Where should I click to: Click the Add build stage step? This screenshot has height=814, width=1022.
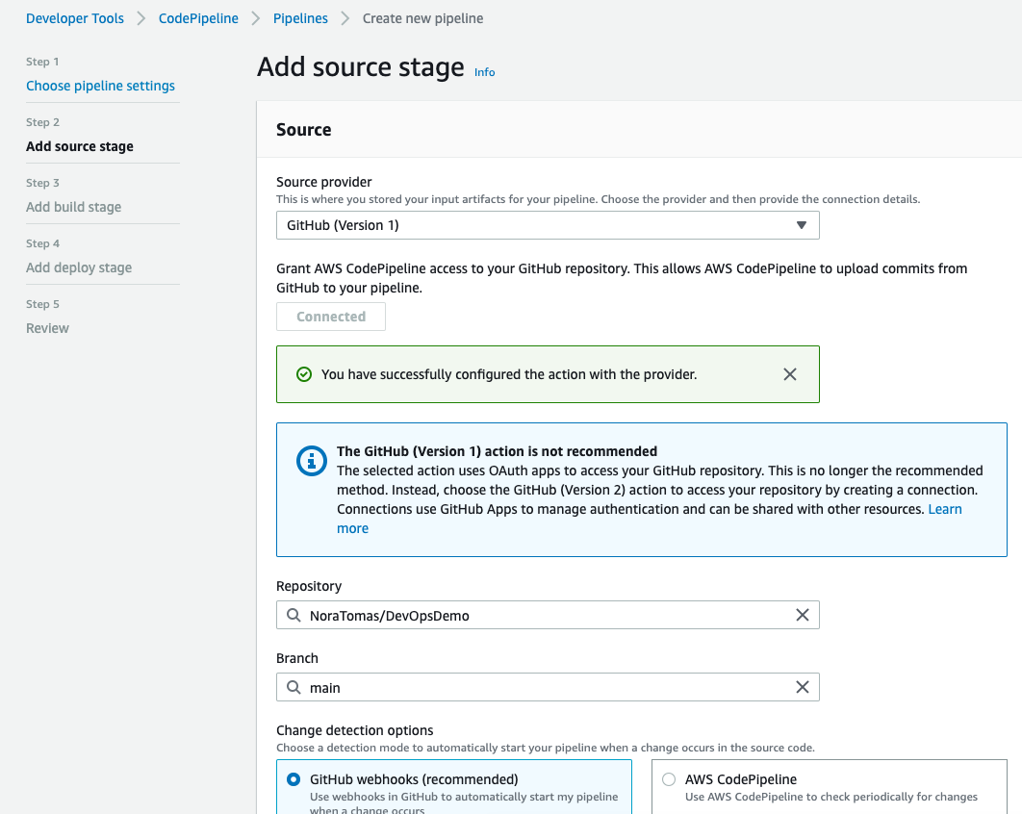tap(74, 207)
